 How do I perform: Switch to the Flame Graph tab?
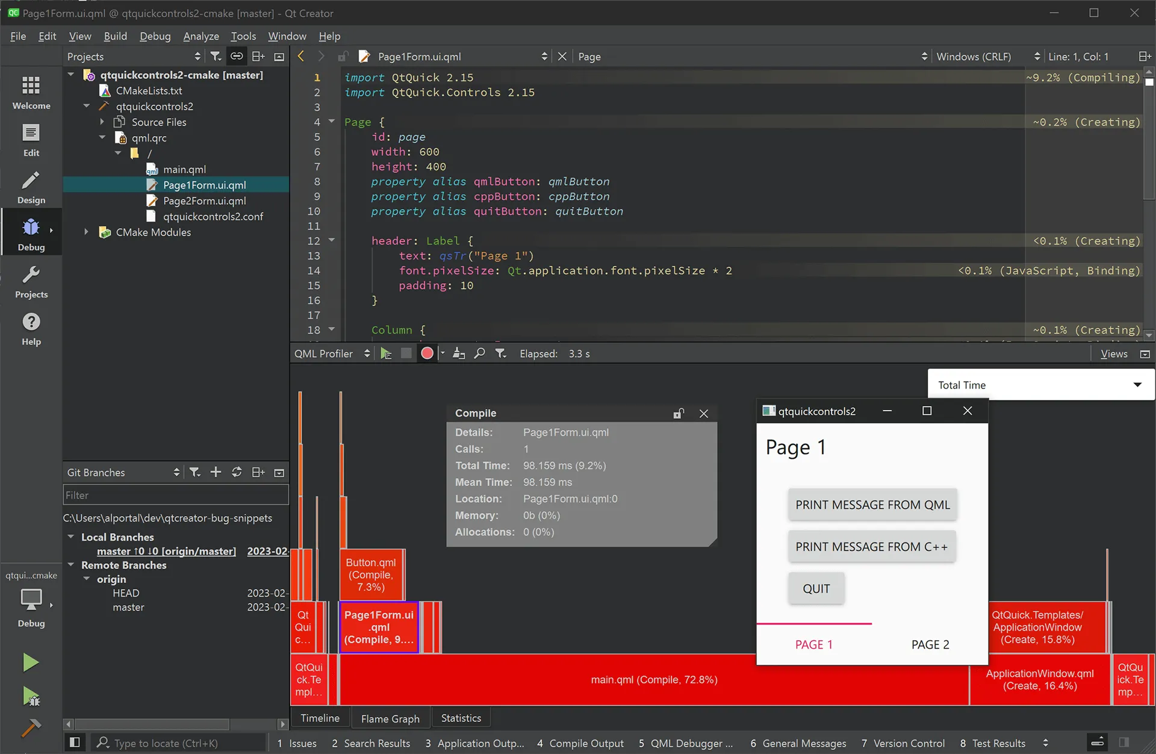pos(390,718)
